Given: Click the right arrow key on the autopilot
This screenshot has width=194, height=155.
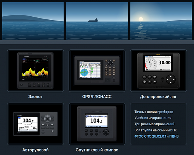Looking at the screenshot, I should 52,124.
